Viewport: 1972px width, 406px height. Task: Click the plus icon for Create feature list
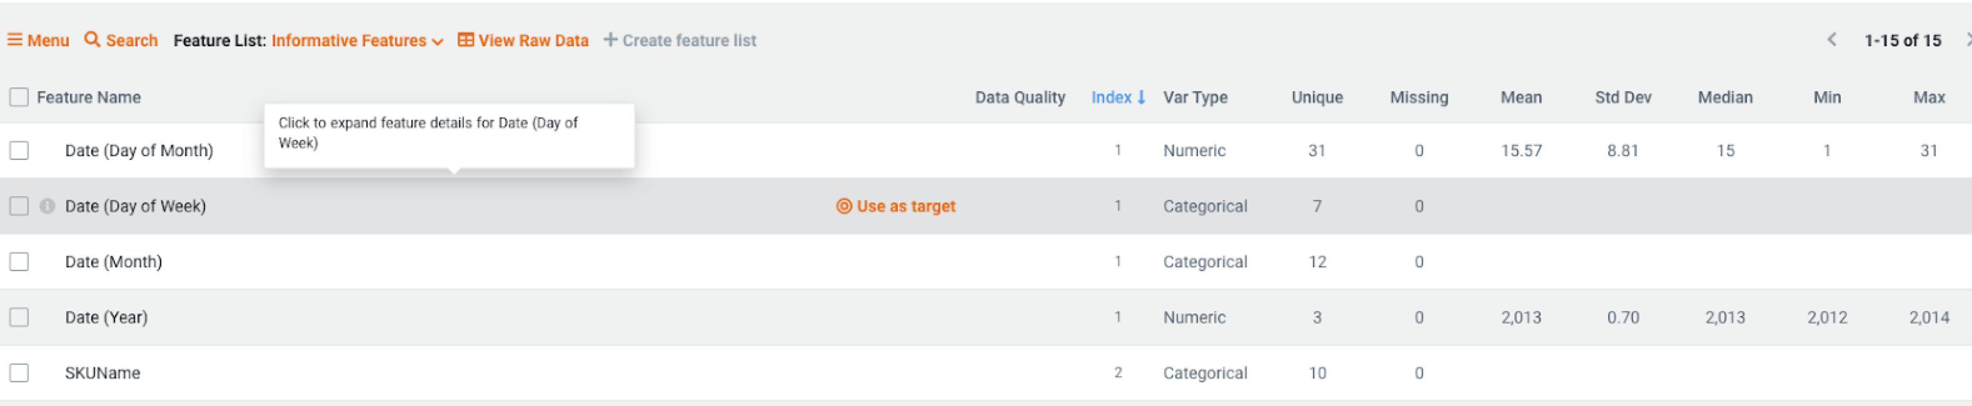click(x=610, y=40)
